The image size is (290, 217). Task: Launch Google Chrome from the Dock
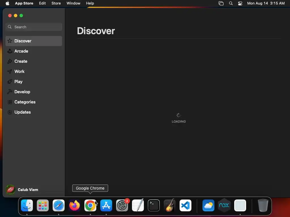coord(90,205)
